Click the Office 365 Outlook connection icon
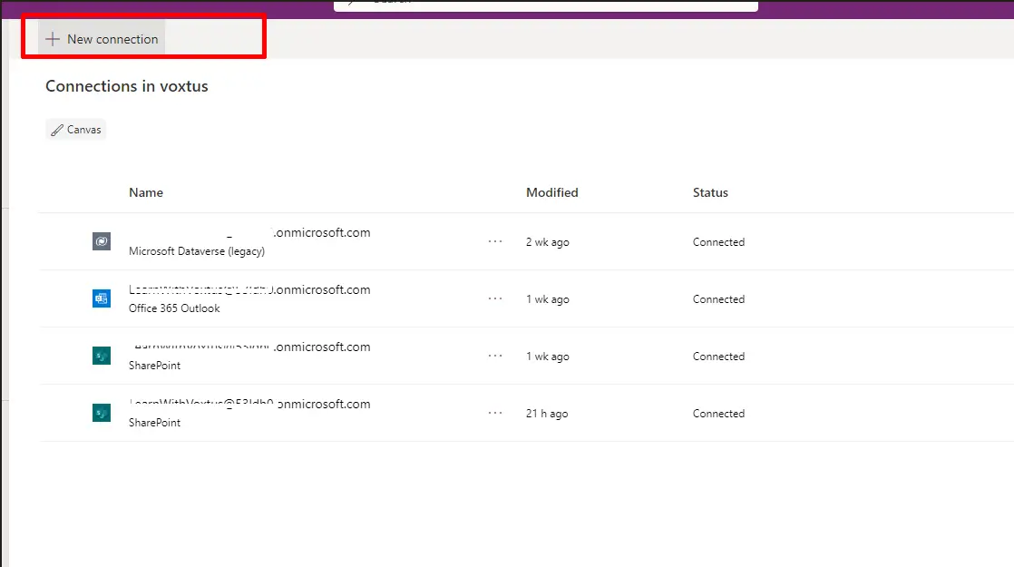Screen dimensions: 1014x567 pos(102,298)
